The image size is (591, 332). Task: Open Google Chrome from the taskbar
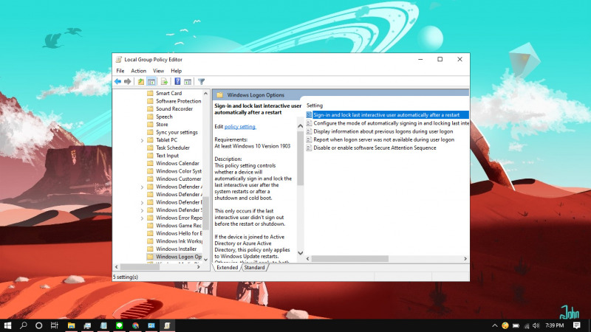click(135, 325)
